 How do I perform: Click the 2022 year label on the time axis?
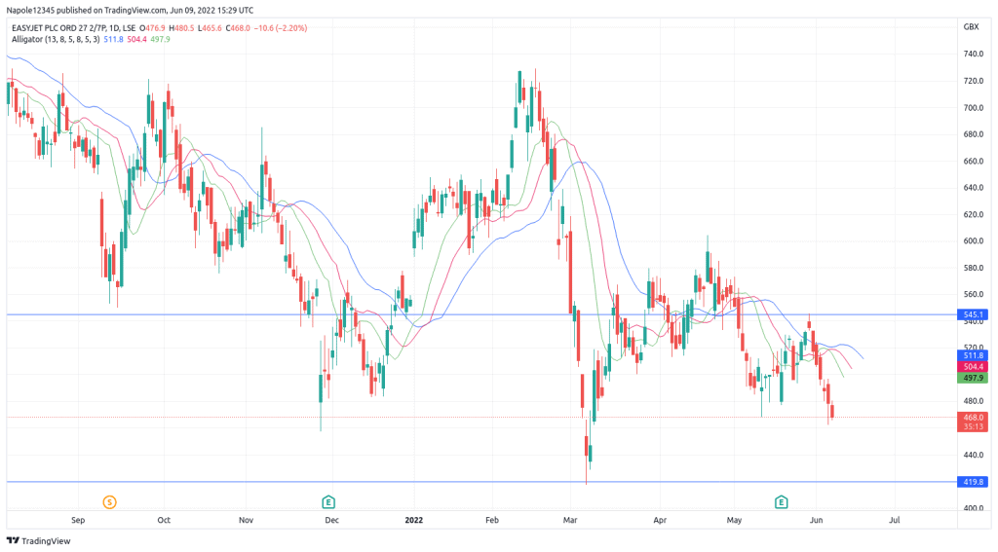(x=413, y=520)
